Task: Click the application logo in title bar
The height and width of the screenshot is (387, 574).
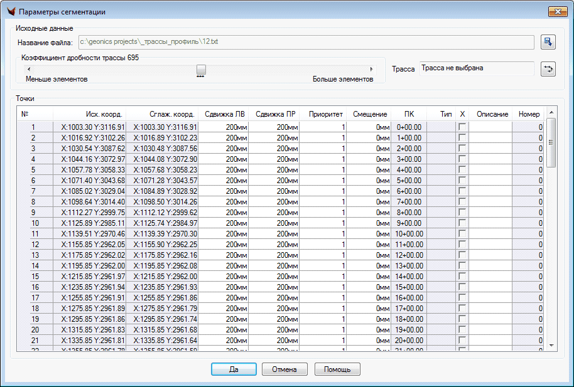Action: (x=10, y=12)
